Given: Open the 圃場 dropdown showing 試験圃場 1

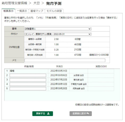Looking at the screenshot, I should (58, 29).
